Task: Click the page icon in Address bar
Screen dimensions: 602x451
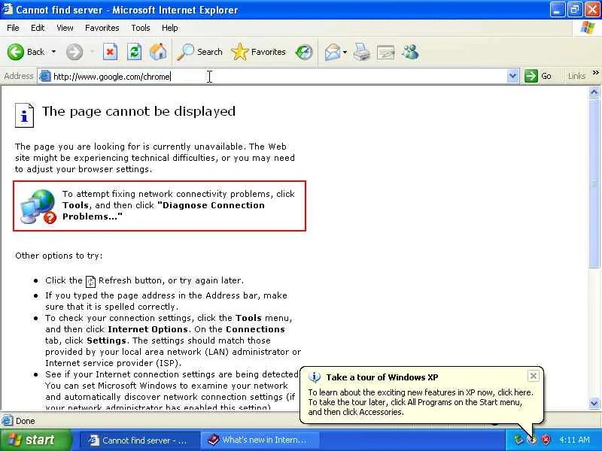Action: [x=45, y=76]
